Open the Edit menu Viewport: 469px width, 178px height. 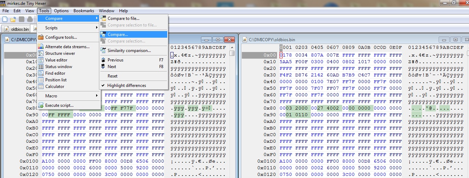pyautogui.click(x=17, y=11)
